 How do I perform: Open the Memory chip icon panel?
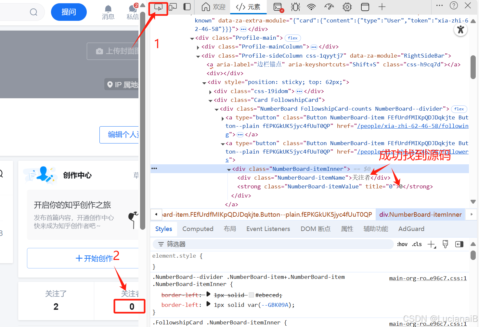point(347,7)
